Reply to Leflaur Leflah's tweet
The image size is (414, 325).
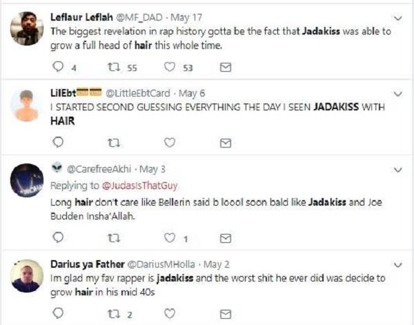[59, 68]
